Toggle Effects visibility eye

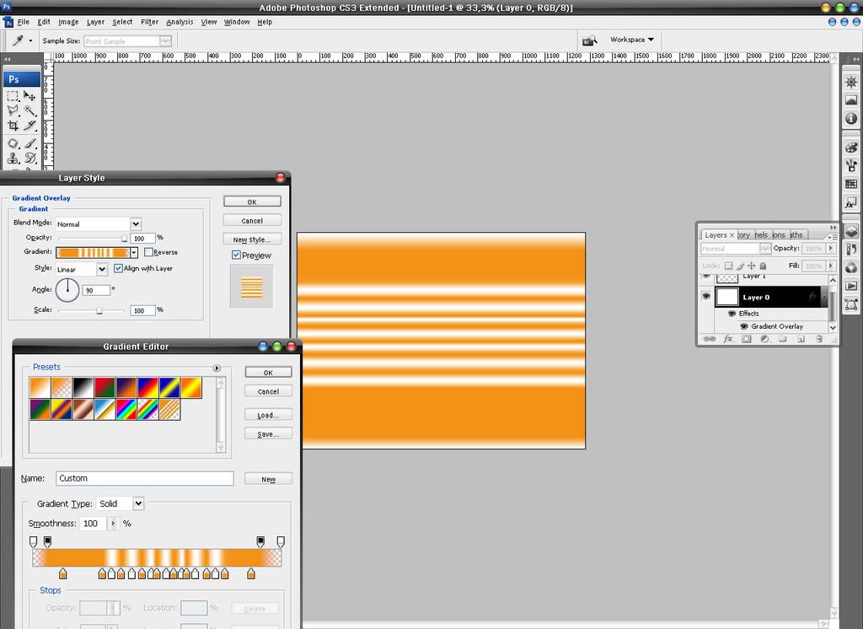[732, 314]
